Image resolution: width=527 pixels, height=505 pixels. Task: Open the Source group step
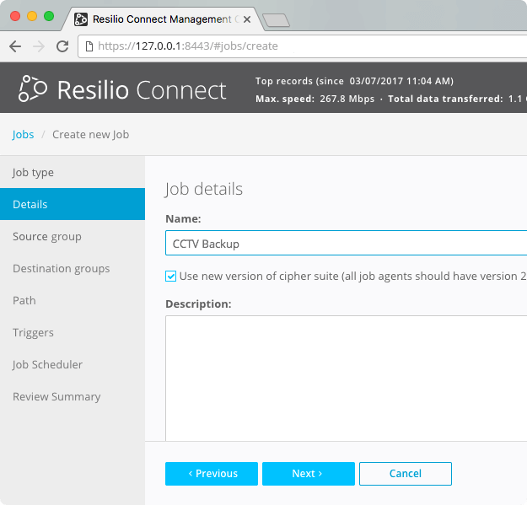point(73,237)
